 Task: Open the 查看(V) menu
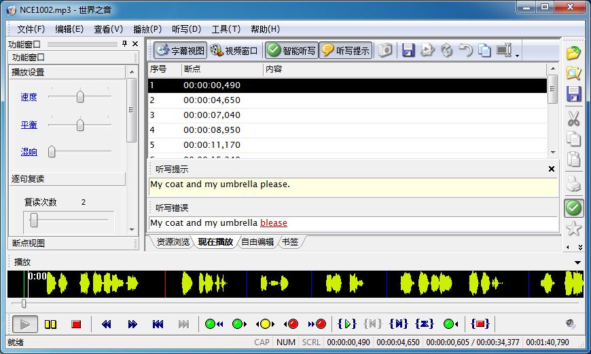(109, 29)
